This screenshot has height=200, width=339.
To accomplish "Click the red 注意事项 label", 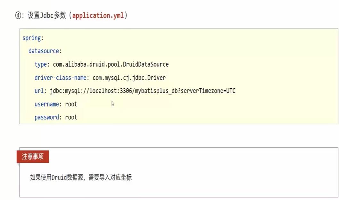I will (x=33, y=156).
